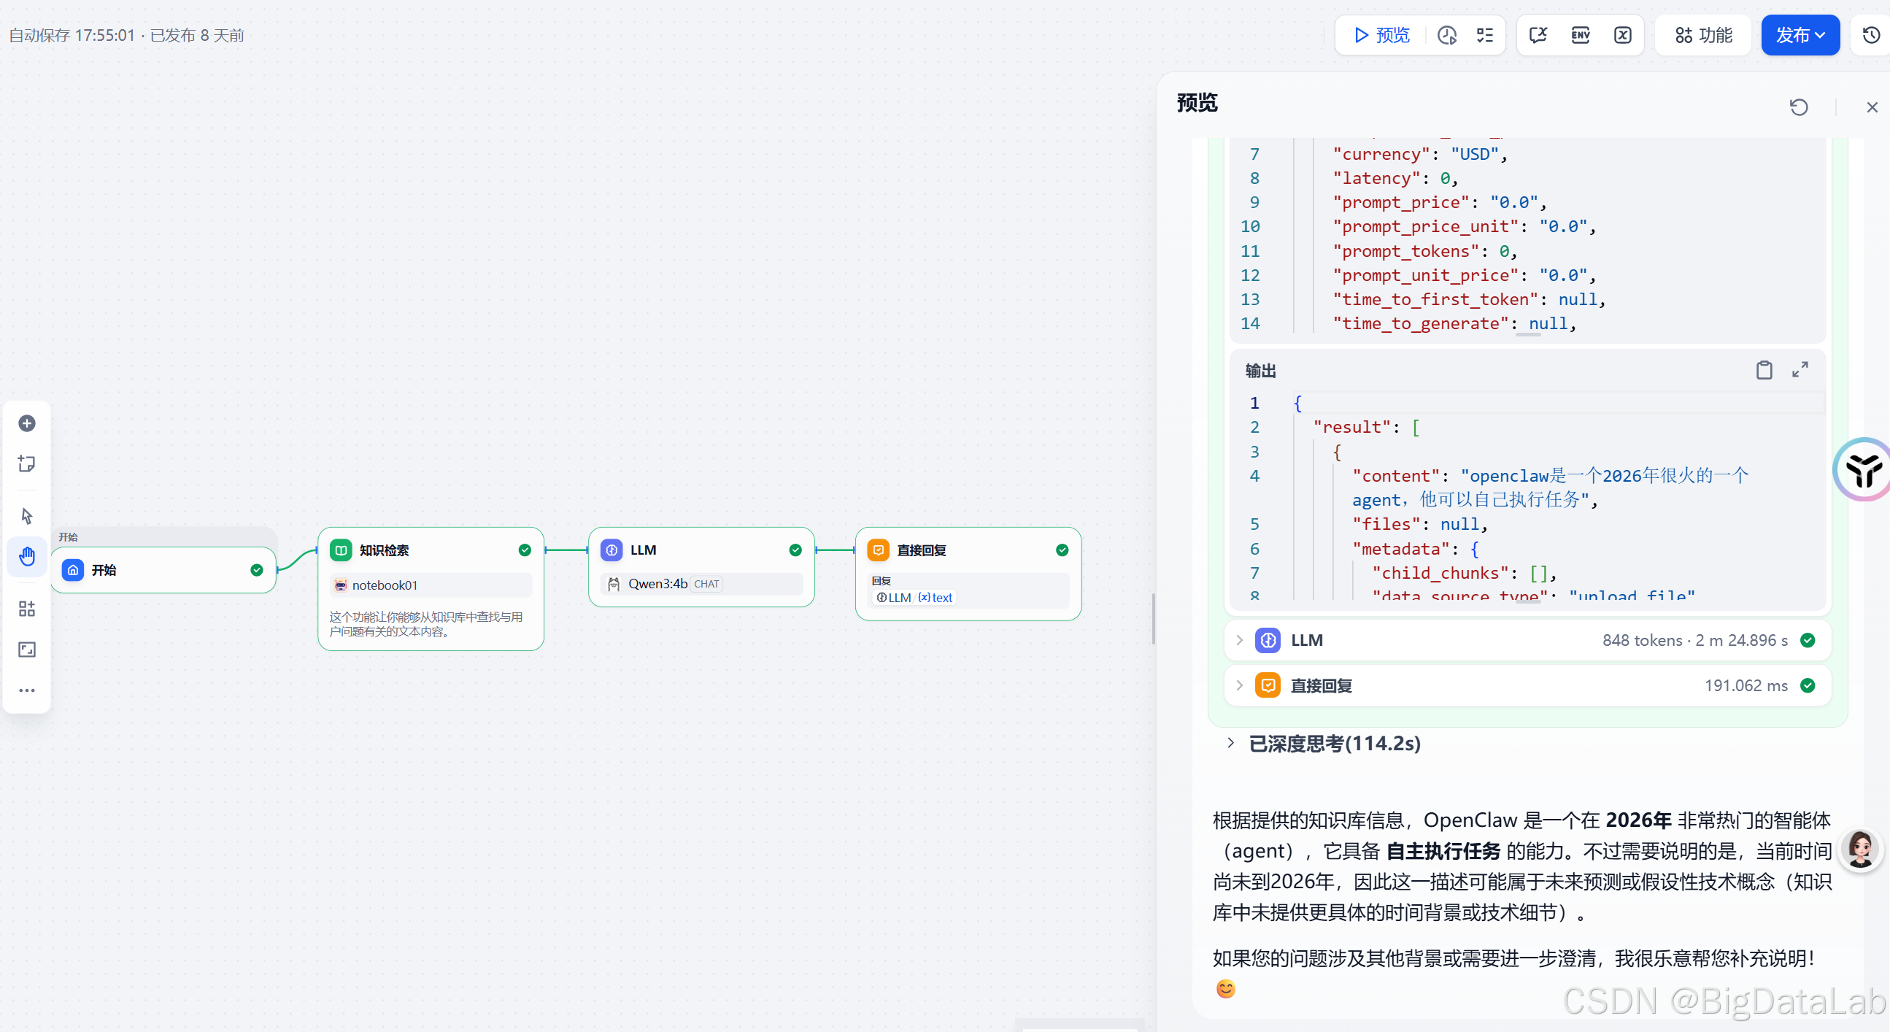Click the 直接回复 node orange icon
1890x1032 pixels.
pos(879,550)
